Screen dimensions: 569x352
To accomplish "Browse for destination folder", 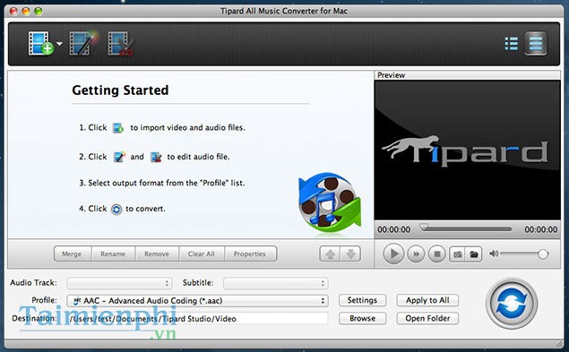I will 362,318.
